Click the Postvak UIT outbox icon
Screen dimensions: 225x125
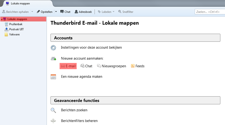pyautogui.click(x=6, y=29)
